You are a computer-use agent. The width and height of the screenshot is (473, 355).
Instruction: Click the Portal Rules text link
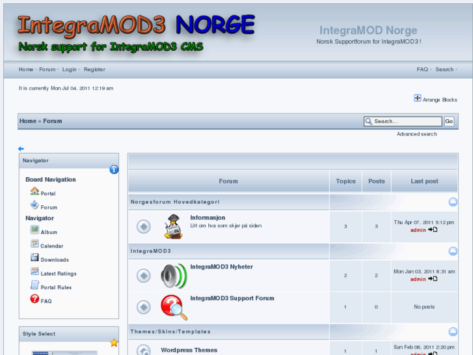(x=56, y=288)
